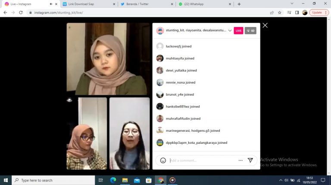Click username muhtiasyifa joined
The width and height of the screenshot is (331, 185).
(180, 58)
